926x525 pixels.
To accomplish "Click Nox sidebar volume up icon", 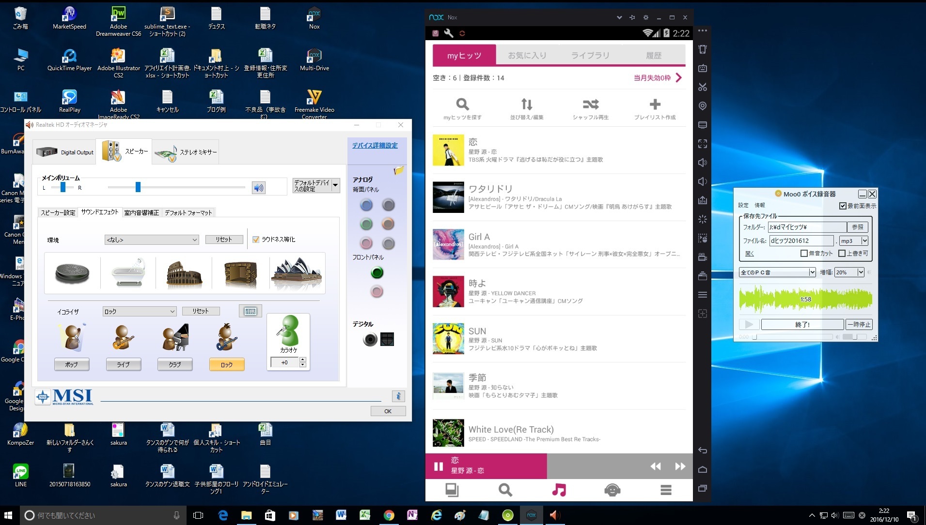I will click(703, 163).
